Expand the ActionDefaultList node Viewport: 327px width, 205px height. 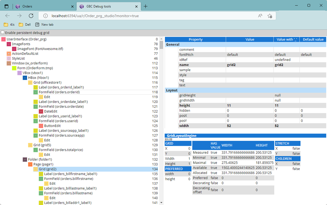9,54
